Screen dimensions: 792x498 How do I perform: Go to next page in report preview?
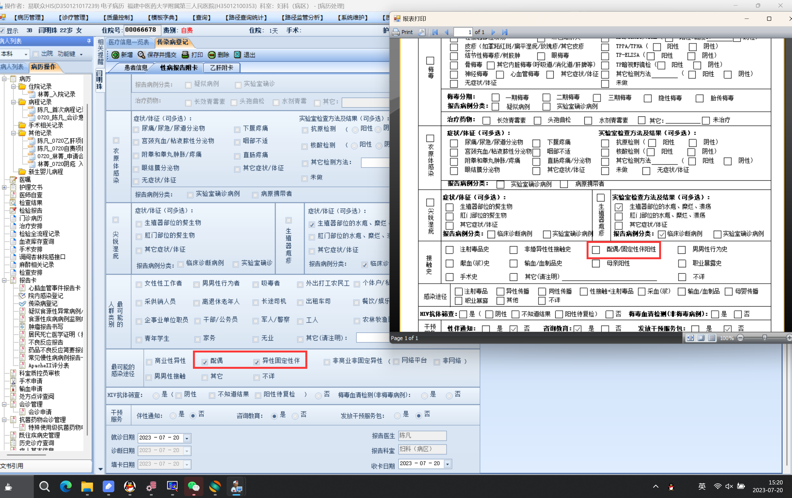[493, 32]
